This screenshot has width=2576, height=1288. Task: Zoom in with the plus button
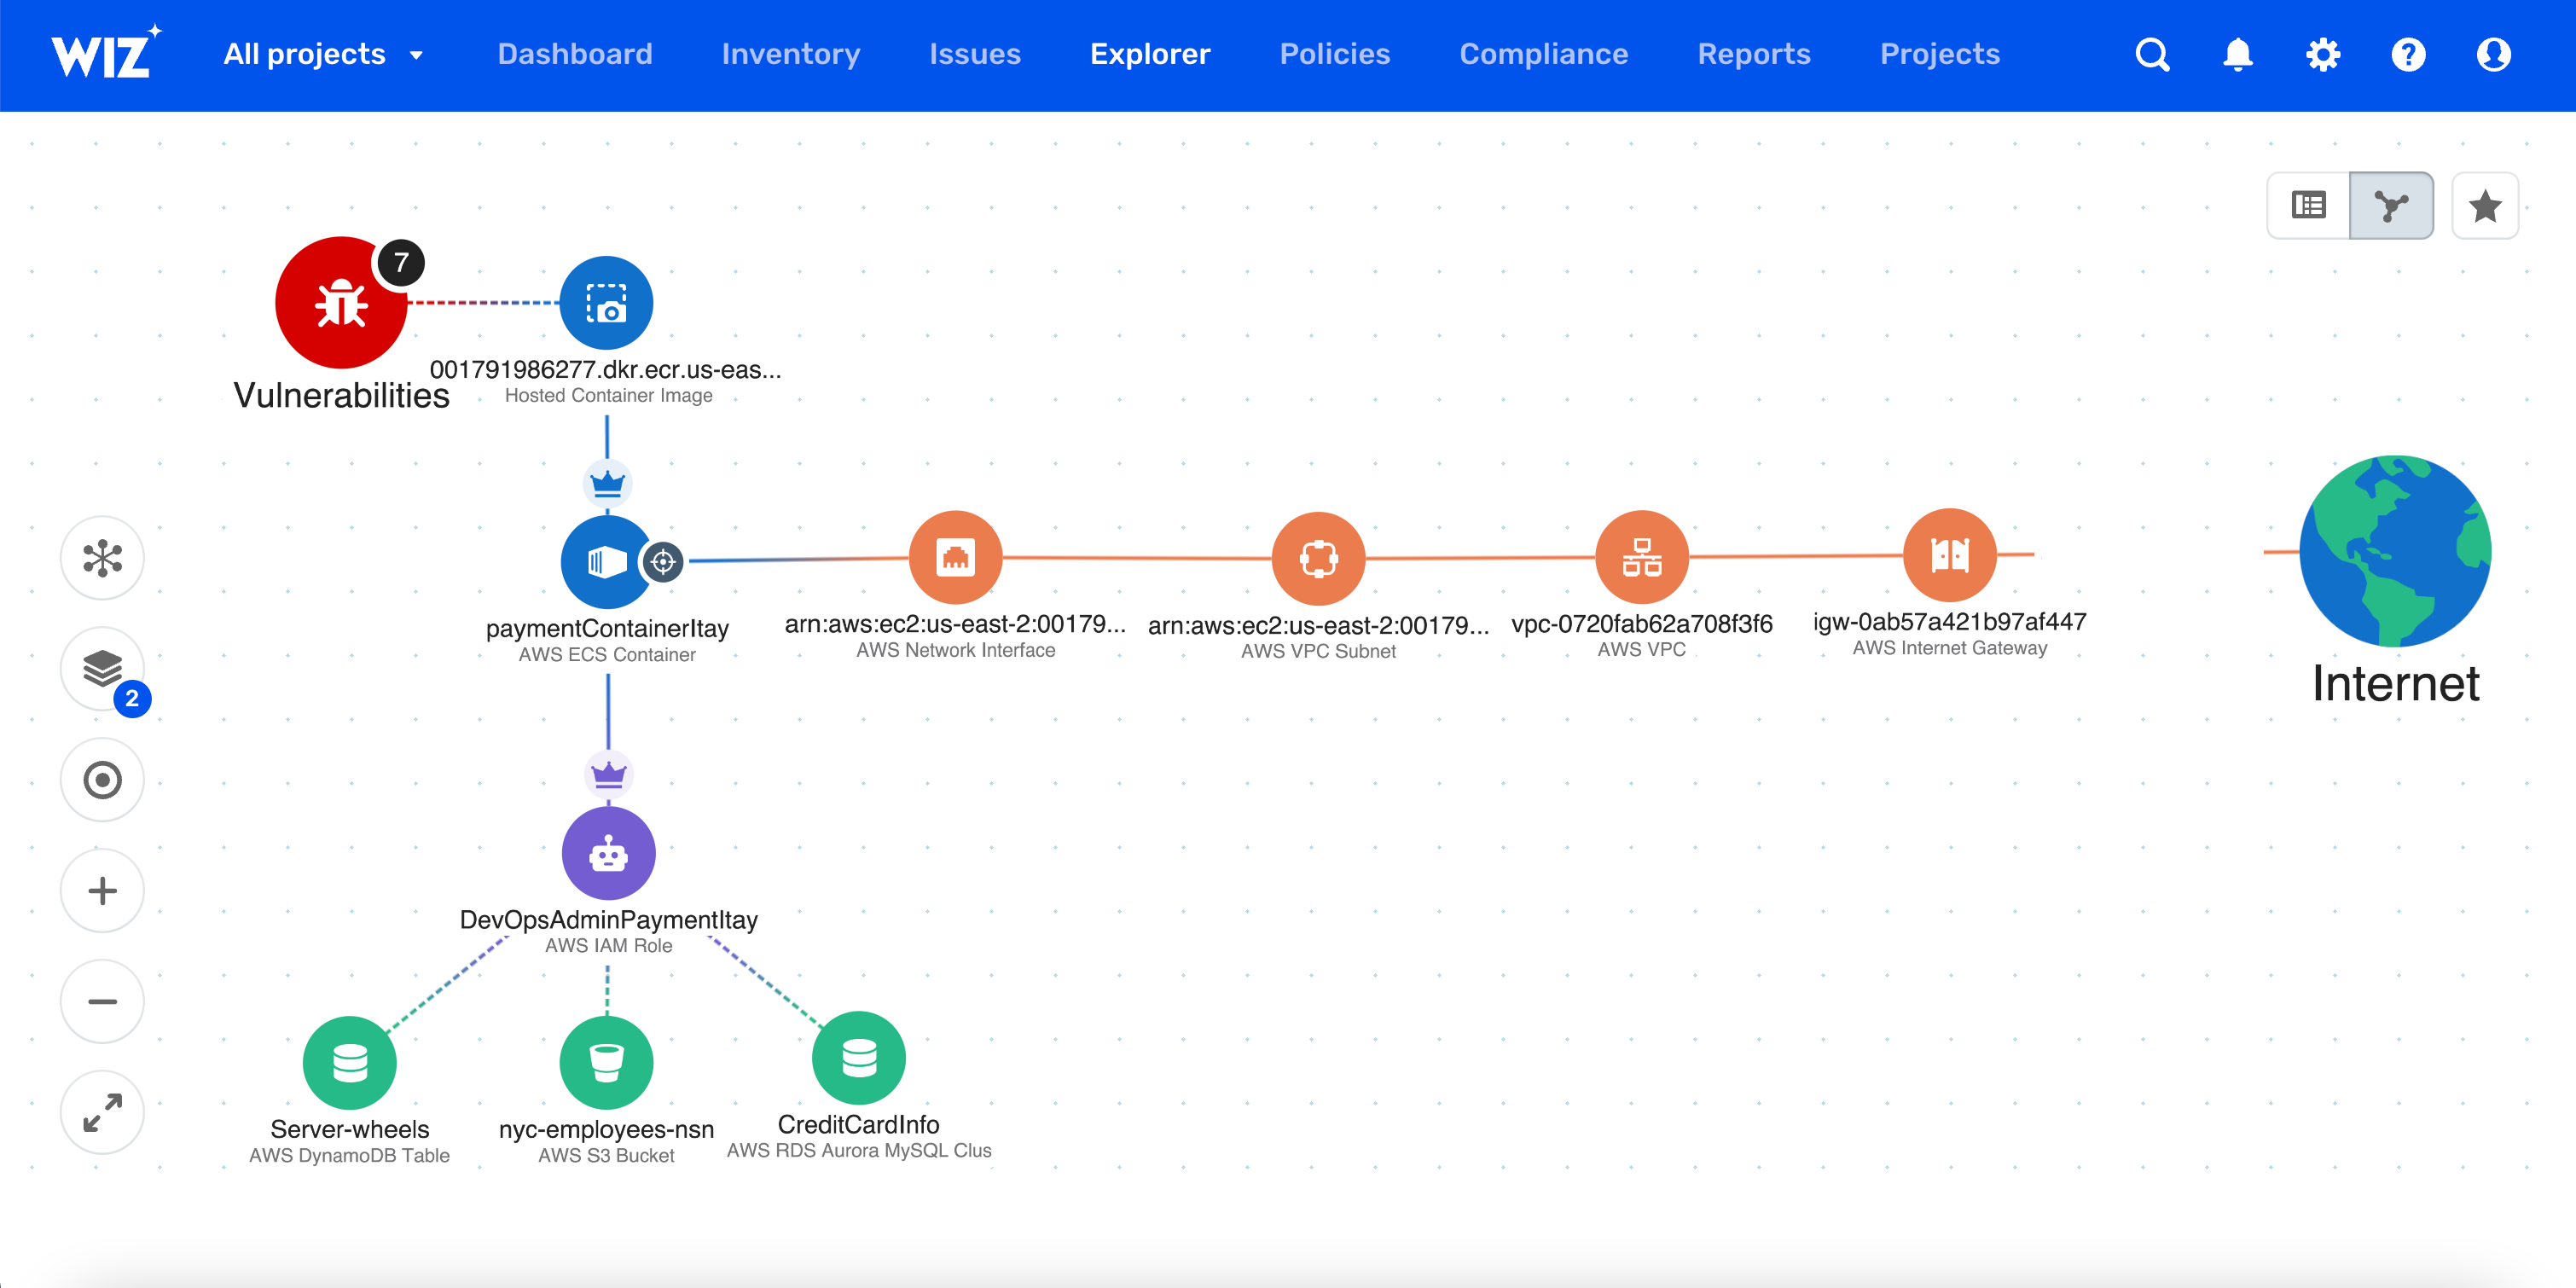tap(102, 891)
